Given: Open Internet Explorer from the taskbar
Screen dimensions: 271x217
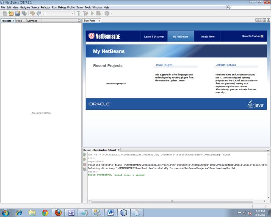Looking at the screenshot, I should 19,213.
